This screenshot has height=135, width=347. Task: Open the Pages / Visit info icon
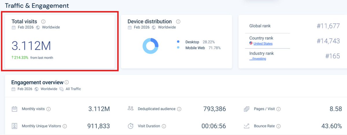pos(278,109)
